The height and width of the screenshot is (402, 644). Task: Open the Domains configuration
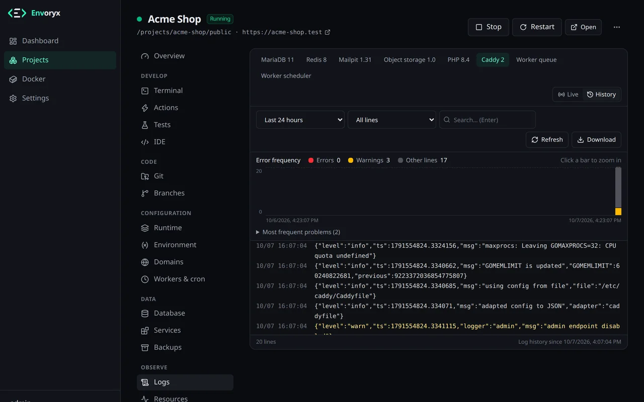[x=185, y=262]
